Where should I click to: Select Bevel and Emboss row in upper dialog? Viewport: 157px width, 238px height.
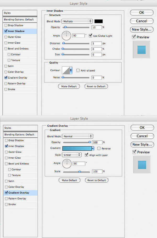pyautogui.click(x=20, y=49)
